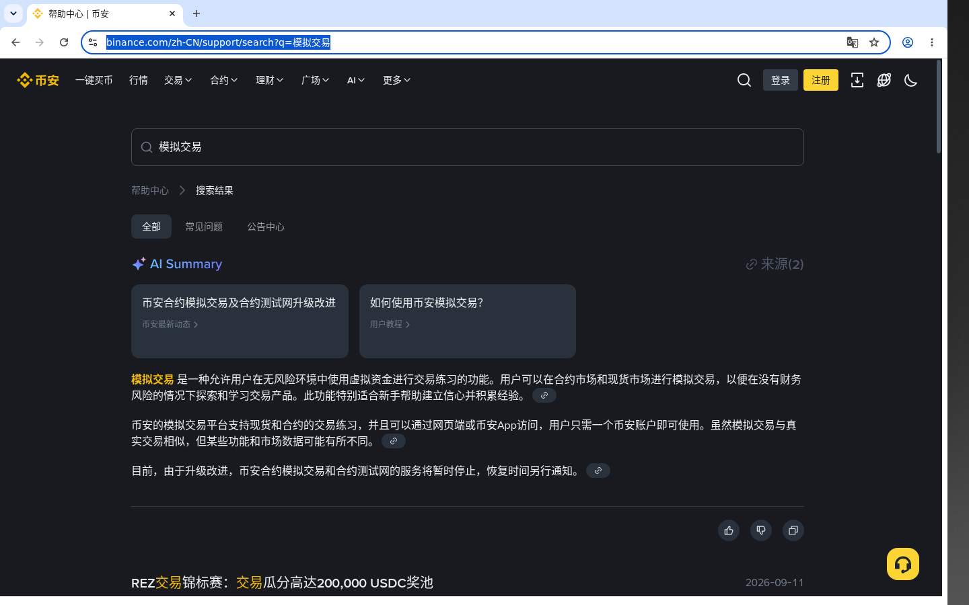Expand the 理财 dropdown menu
Viewport: 969px width, 605px height.
[x=270, y=80]
